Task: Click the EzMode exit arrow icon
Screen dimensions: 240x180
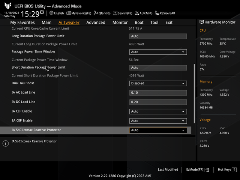Action: 207,170
